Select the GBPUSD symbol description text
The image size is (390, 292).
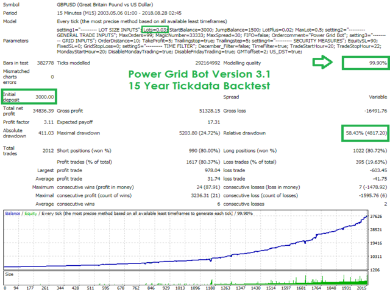(105, 4)
